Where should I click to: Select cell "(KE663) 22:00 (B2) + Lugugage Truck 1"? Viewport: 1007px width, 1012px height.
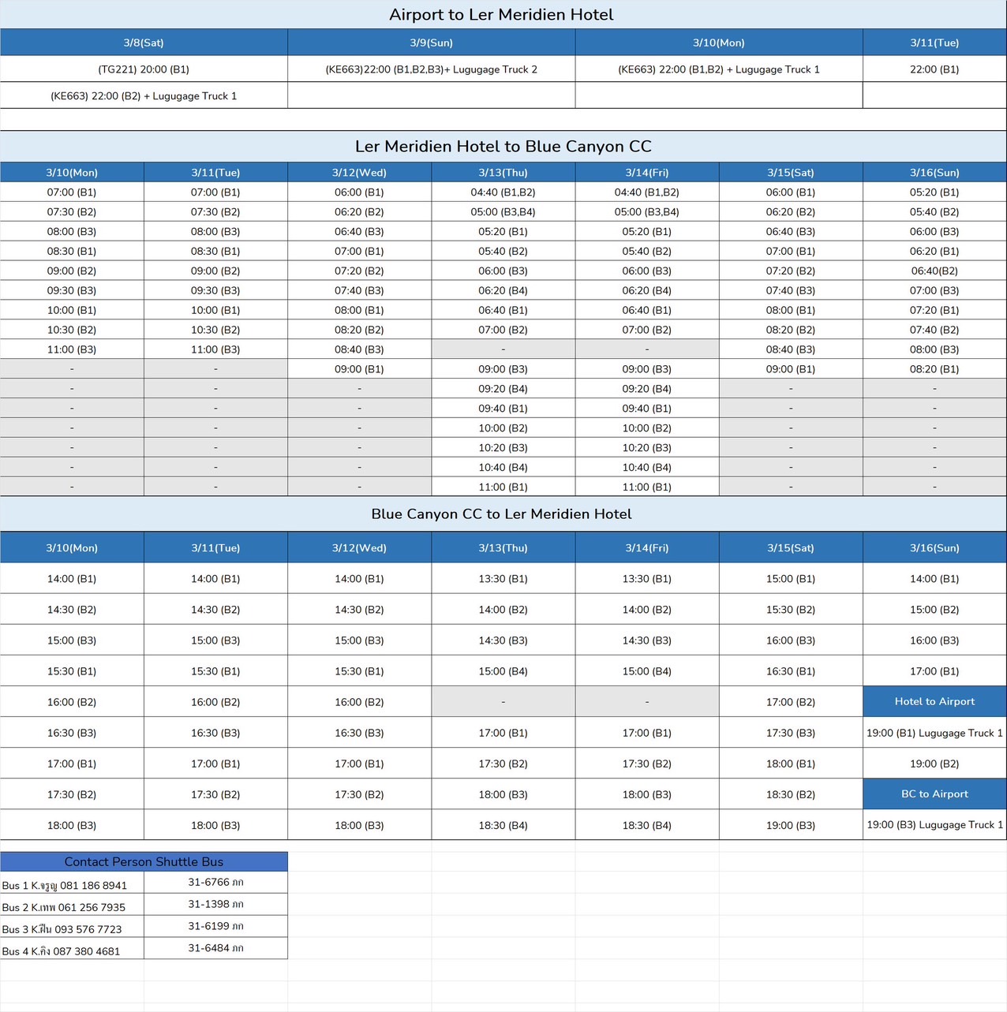pos(144,96)
